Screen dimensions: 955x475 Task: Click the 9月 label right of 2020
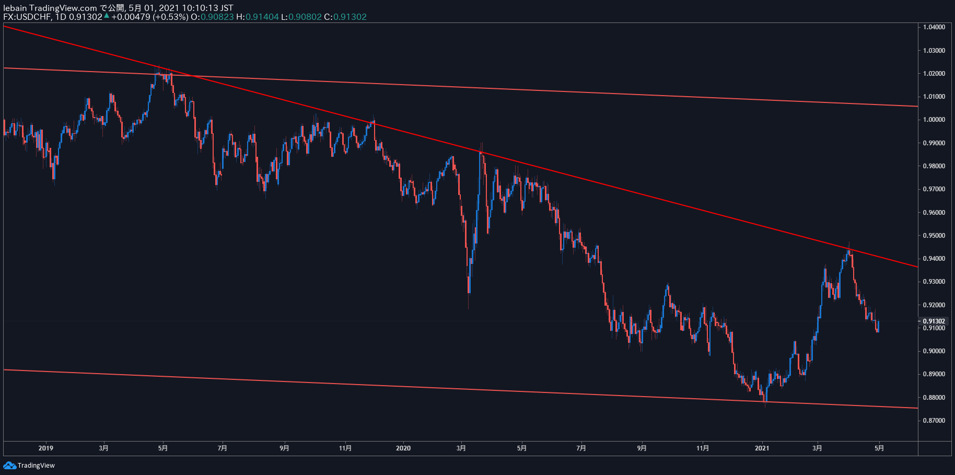(642, 448)
